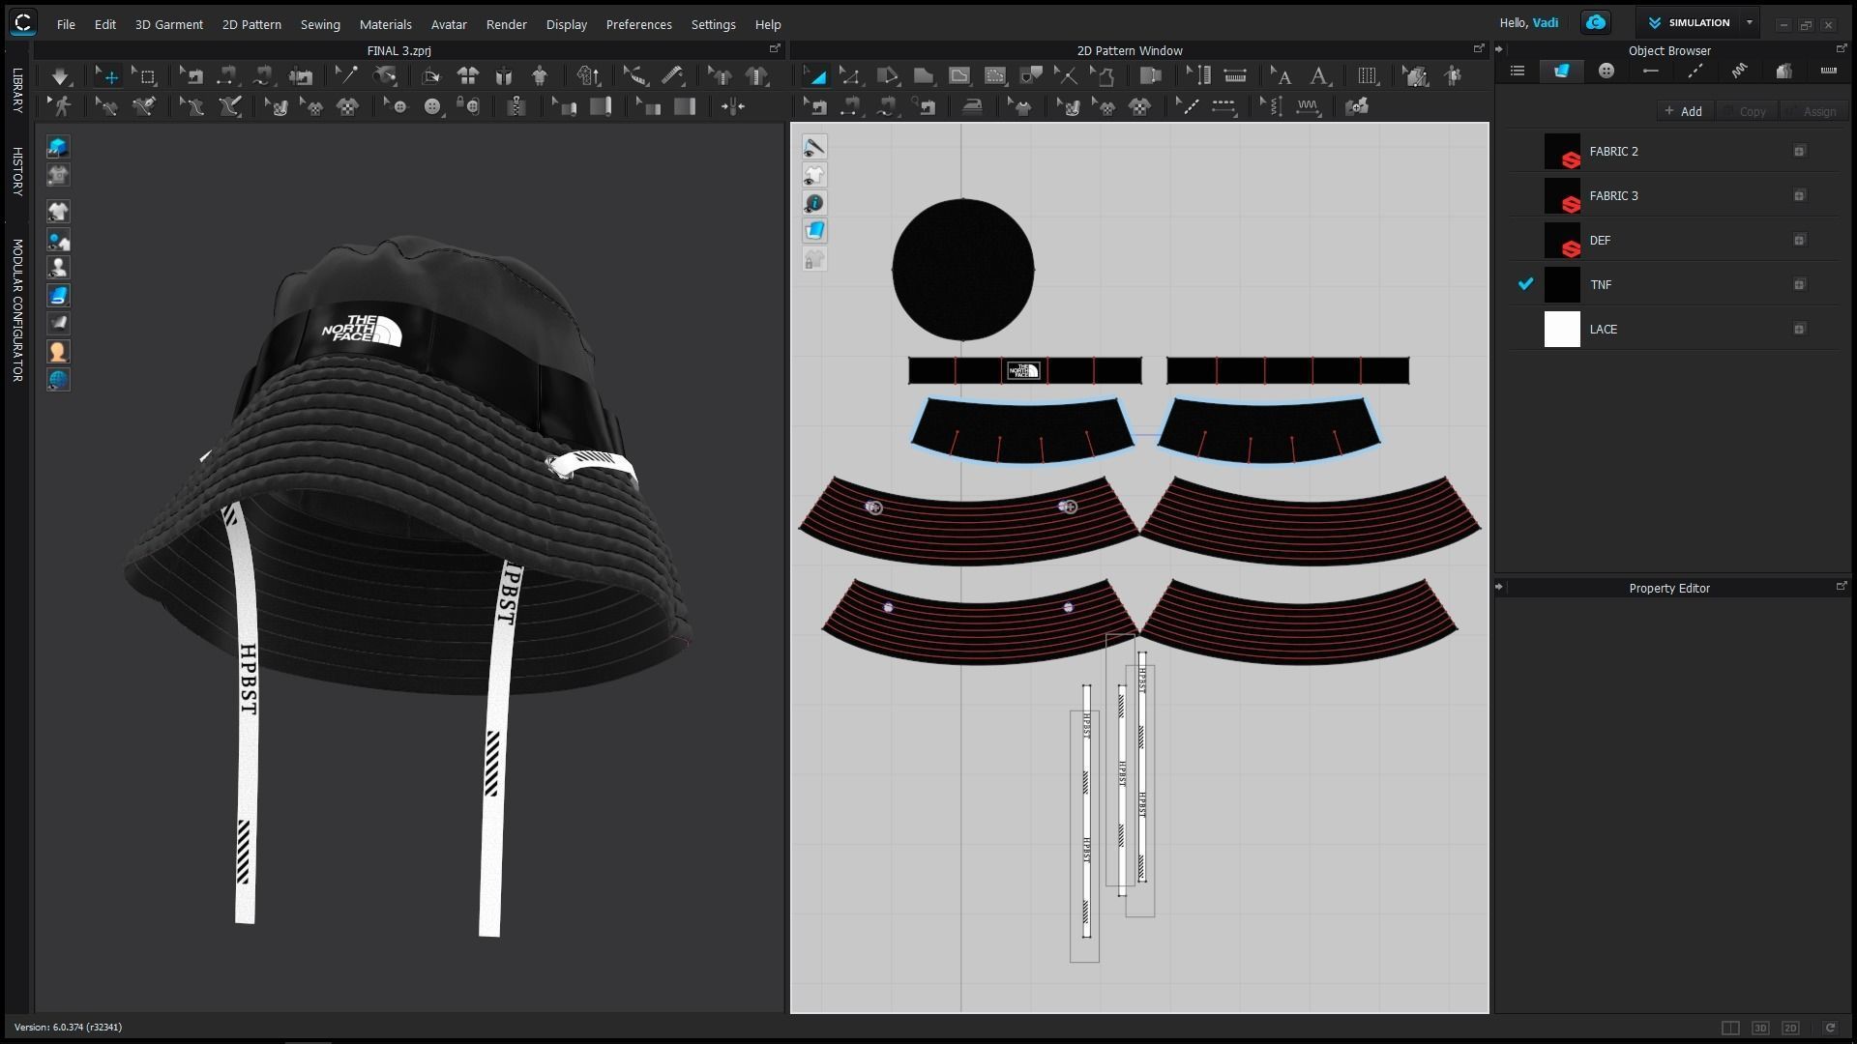The image size is (1857, 1044).
Task: Click the walking avatar Fit icon
Action: tap(61, 106)
